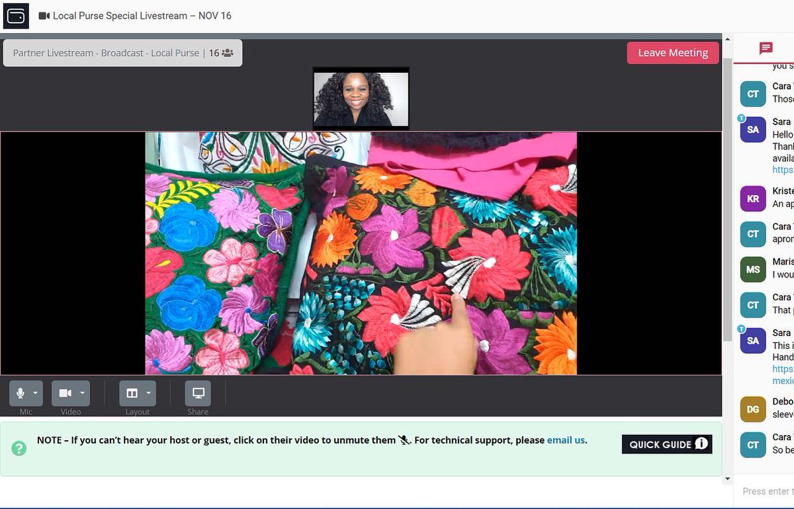Screen dimensions: 794x509
Task: Click SA avatar beside 'Hello' message
Action: (x=753, y=130)
